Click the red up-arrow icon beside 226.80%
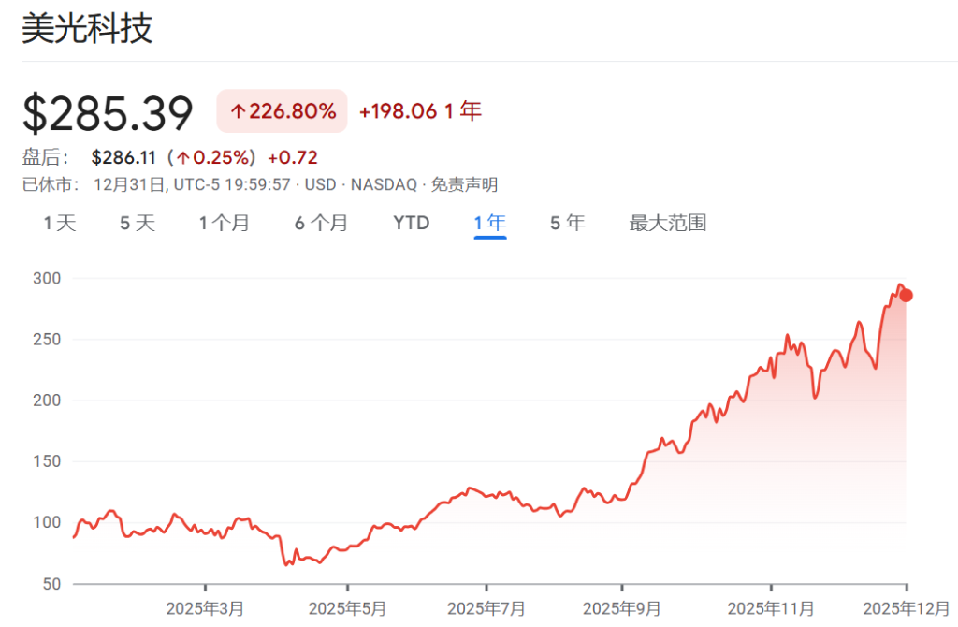958x627 pixels. tap(238, 111)
